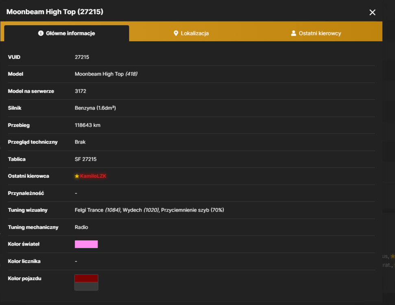The image size is (395, 305).
Task: Select the engine value Benzyna (1.6dm³)
Action: 95,108
